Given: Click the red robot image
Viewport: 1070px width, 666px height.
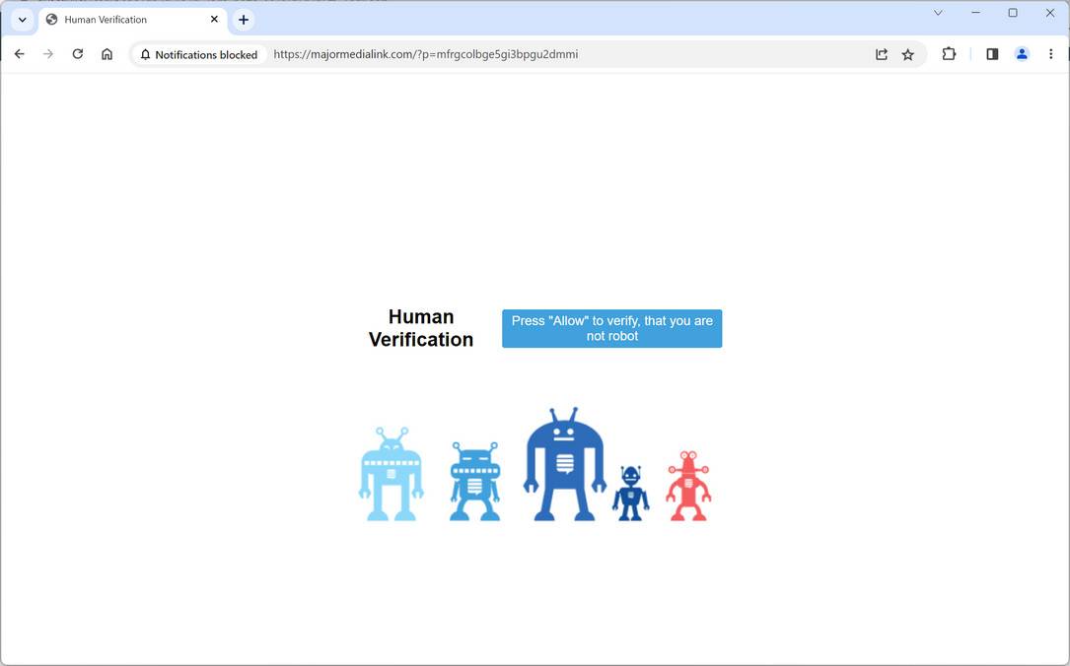Looking at the screenshot, I should (687, 483).
